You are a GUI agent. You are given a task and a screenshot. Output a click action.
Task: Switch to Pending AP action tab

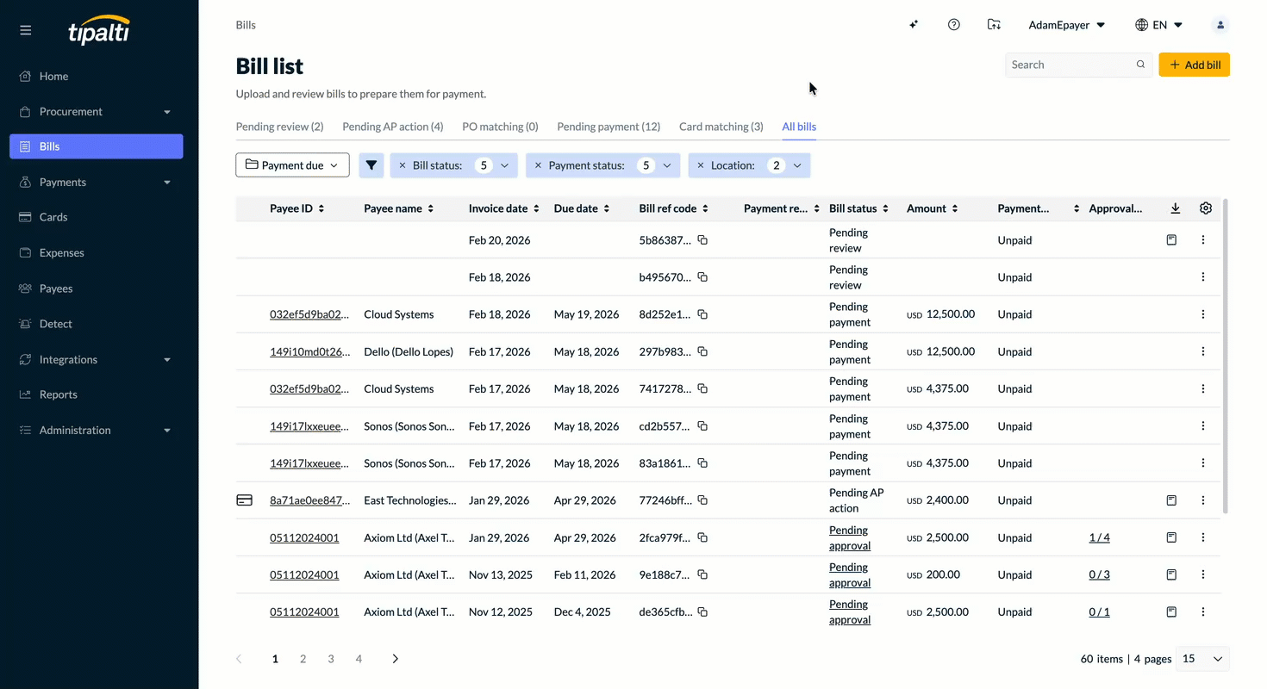tap(393, 127)
